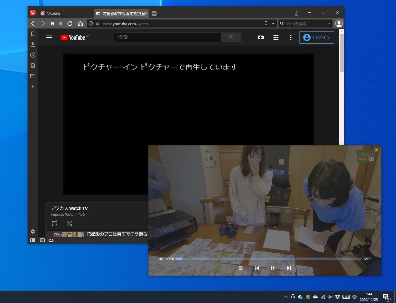This screenshot has width=396, height=303.
Task: Open the YouTube hamburger guide menu
Action: coord(49,37)
